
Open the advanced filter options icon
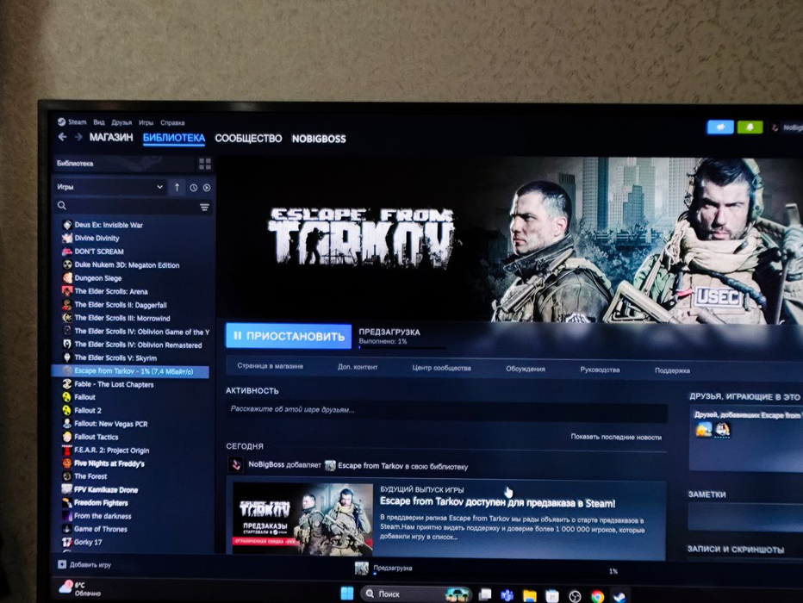[204, 208]
